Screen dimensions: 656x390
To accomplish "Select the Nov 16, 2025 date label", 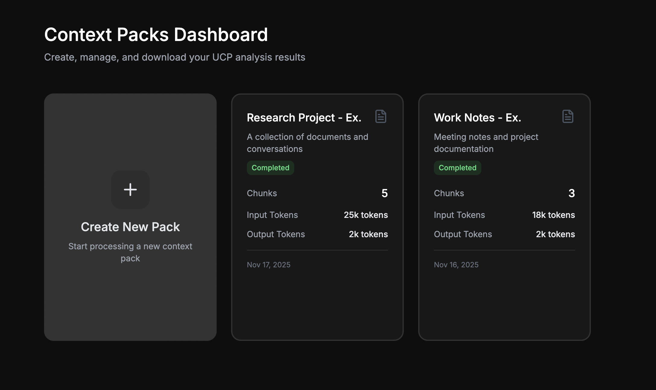I will click(456, 264).
